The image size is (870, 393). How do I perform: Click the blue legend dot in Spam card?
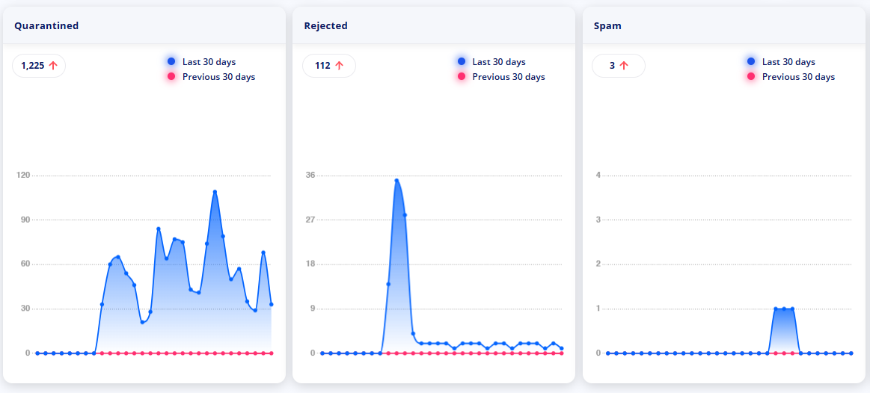coord(751,61)
